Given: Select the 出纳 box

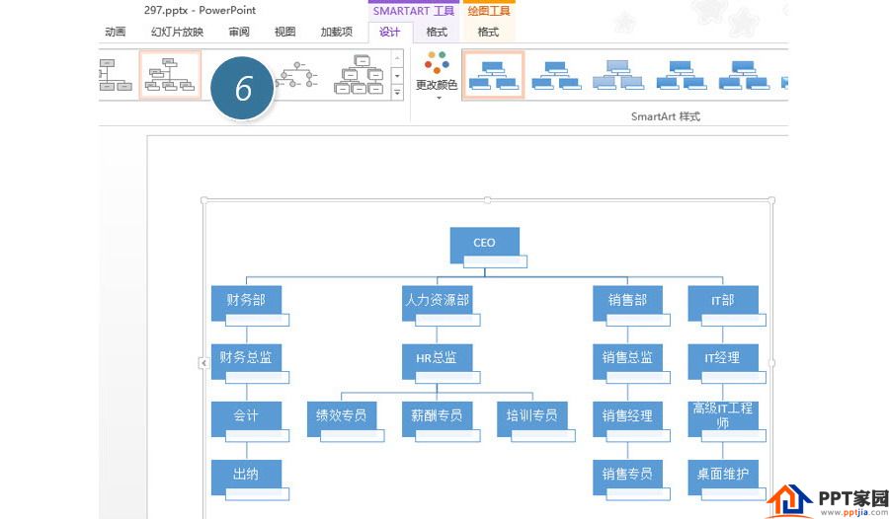Looking at the screenshot, I should (247, 478).
